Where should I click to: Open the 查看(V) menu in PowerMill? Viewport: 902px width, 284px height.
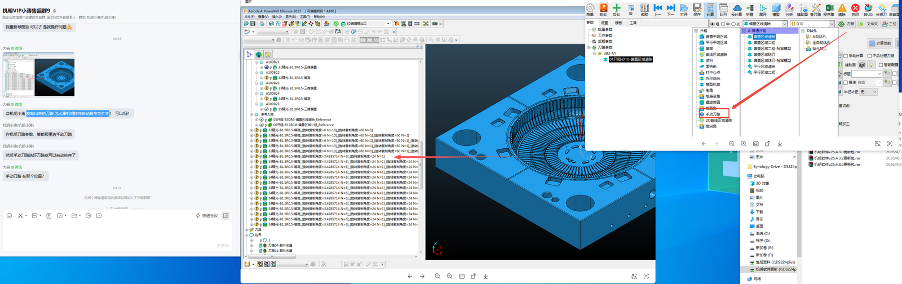(x=263, y=17)
